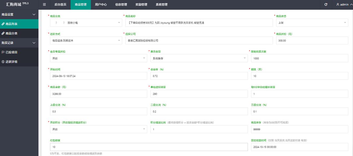Open the 会员专属折扣 dropdown
The width and height of the screenshot is (353, 156).
point(99,58)
